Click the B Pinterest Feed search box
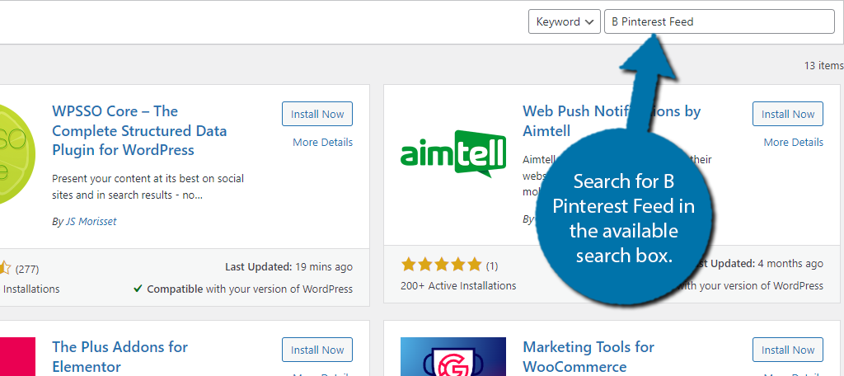The width and height of the screenshot is (844, 376). 719,22
